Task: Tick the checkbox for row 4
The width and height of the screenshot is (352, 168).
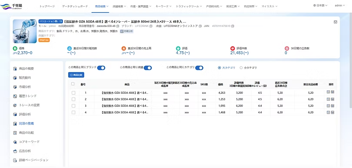Action: point(73,112)
